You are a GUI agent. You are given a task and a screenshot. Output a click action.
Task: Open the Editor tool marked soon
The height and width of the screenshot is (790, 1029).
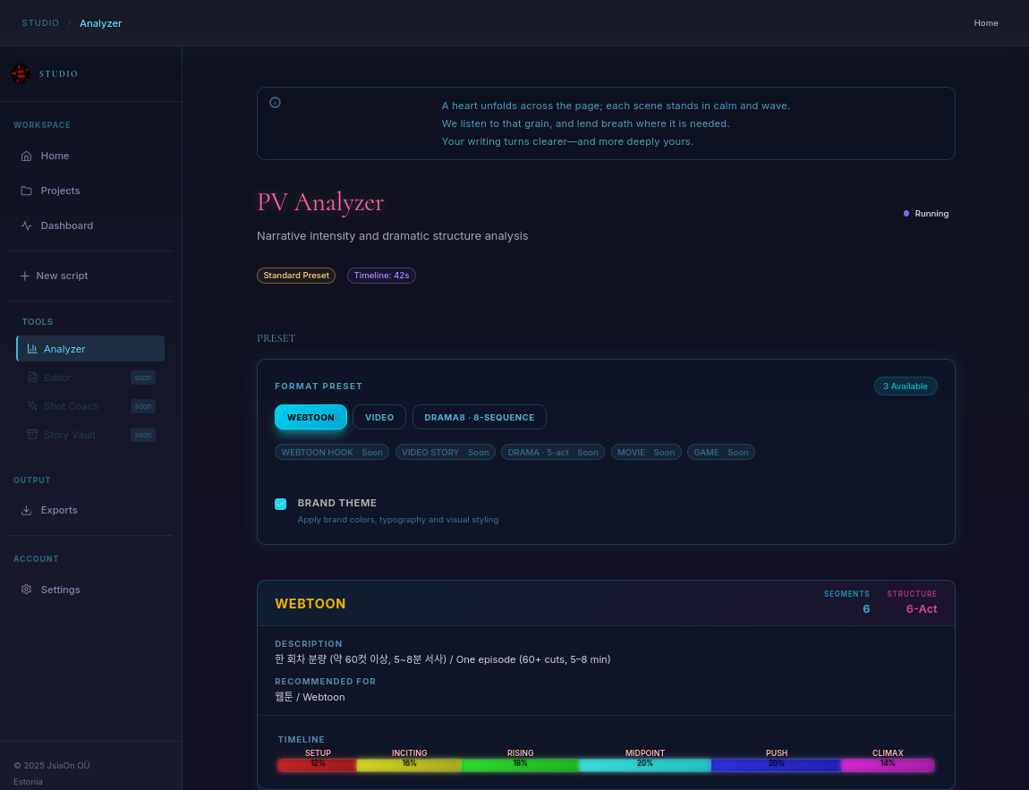pyautogui.click(x=56, y=378)
